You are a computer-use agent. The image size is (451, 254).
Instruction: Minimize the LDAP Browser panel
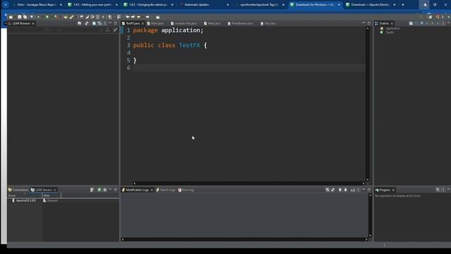click(110, 23)
